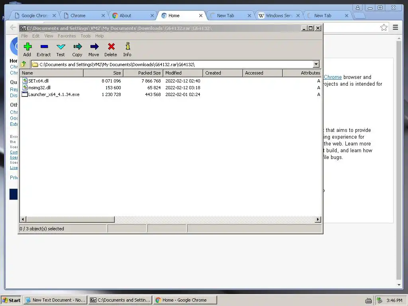Go up one folder level icon
The width and height of the screenshot is (408, 306).
(x=24, y=64)
